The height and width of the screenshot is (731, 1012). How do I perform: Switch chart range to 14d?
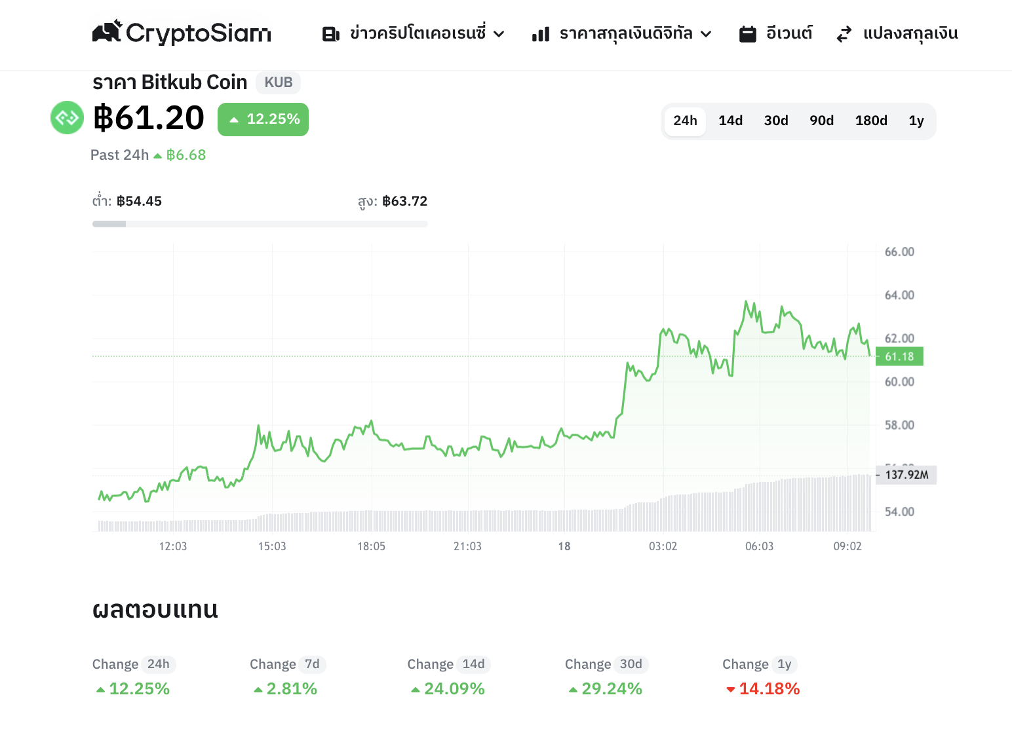tap(731, 121)
